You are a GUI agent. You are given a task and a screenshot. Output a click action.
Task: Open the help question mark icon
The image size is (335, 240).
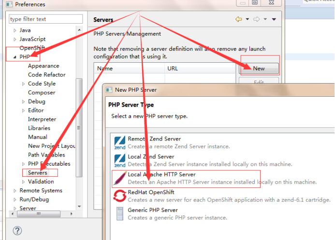point(17,231)
